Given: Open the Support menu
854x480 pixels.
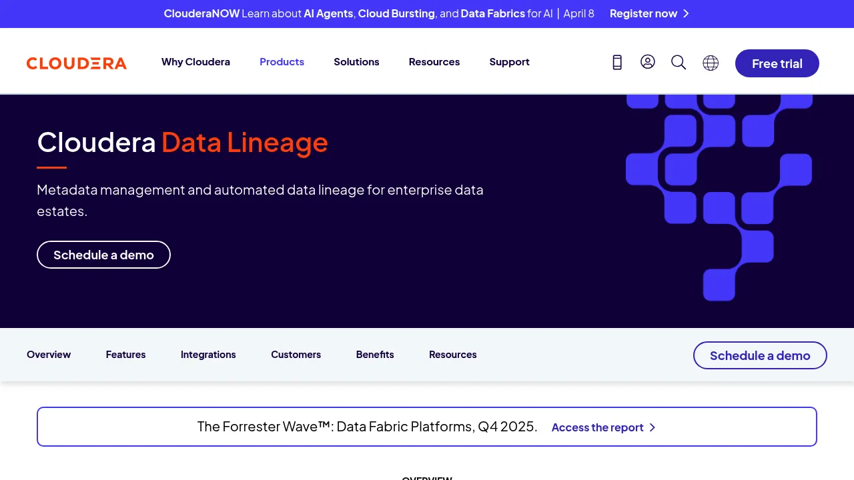Looking at the screenshot, I should (509, 61).
